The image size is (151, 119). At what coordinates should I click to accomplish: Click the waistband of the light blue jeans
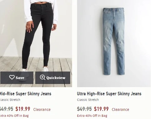click(x=114, y=10)
